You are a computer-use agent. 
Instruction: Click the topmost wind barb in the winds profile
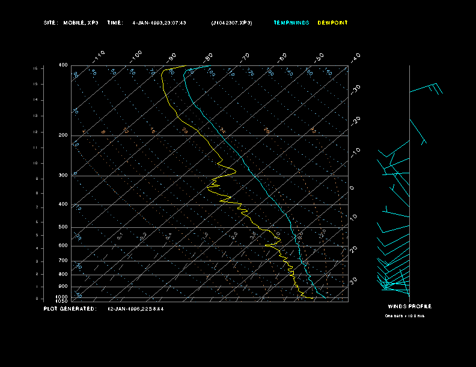(x=427, y=89)
